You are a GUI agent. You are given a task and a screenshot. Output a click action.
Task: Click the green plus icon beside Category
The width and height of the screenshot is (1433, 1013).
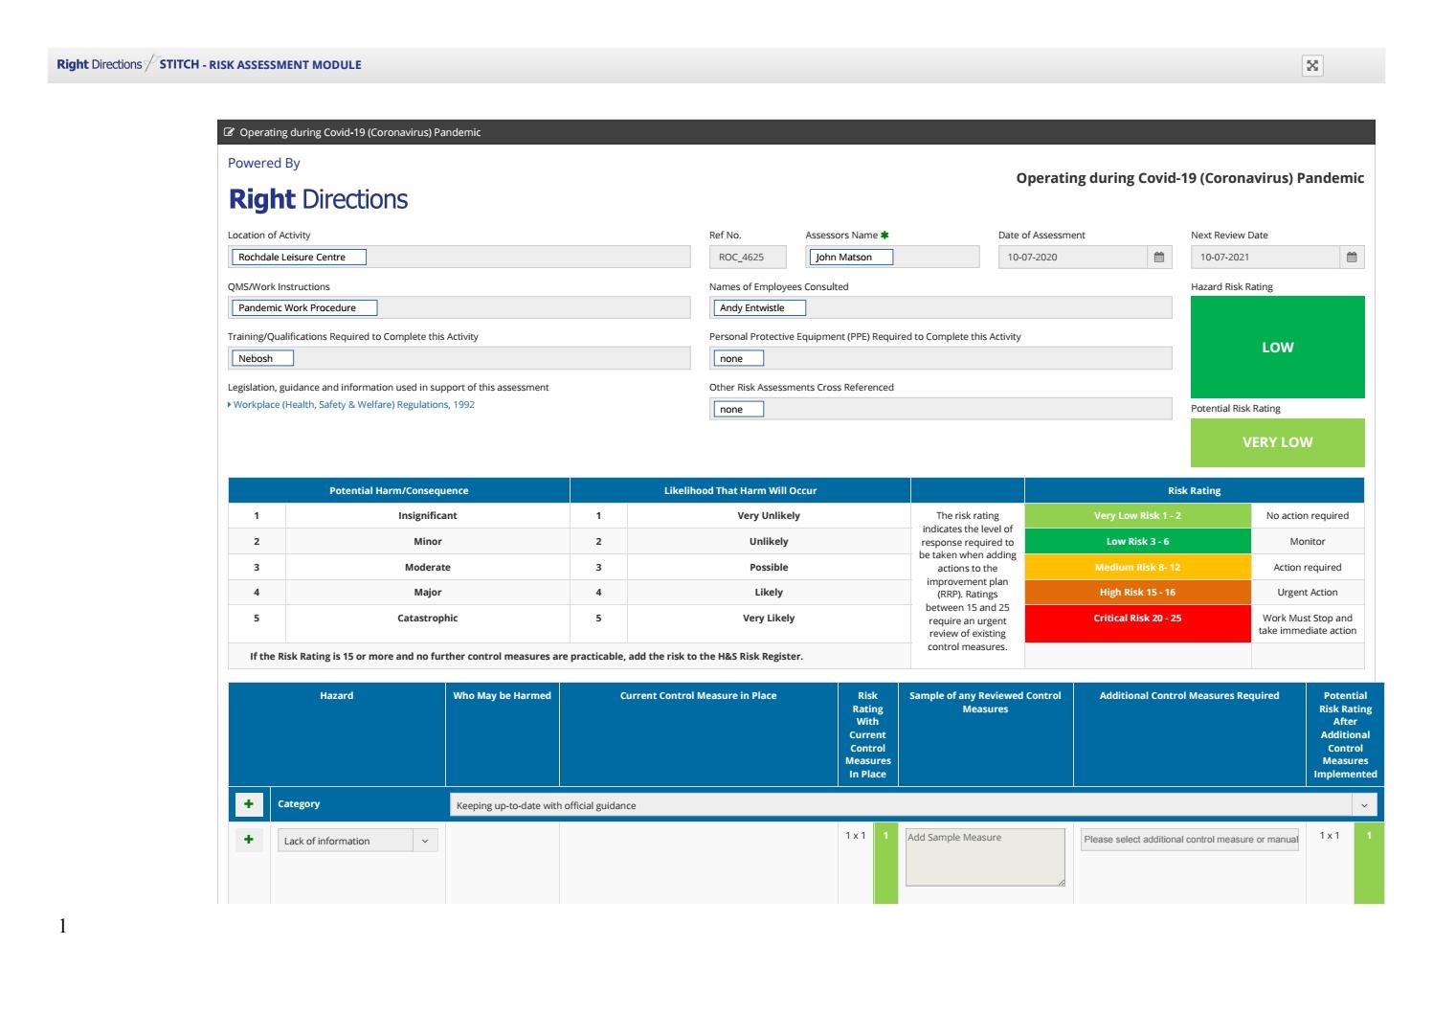click(249, 804)
